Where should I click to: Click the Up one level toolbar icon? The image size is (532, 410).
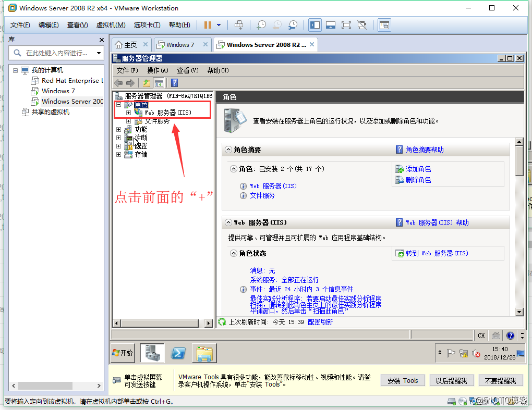pyautogui.click(x=146, y=83)
